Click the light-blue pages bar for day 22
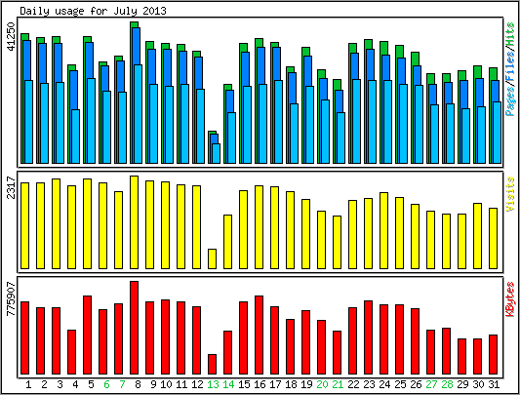520x395 pixels. pos(356,121)
